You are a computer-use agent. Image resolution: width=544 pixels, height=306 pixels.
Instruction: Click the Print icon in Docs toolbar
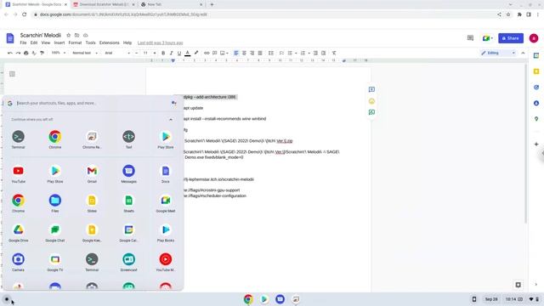coord(26,53)
